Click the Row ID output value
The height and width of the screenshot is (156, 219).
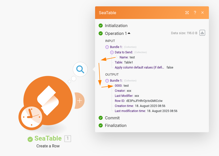coord(144,101)
